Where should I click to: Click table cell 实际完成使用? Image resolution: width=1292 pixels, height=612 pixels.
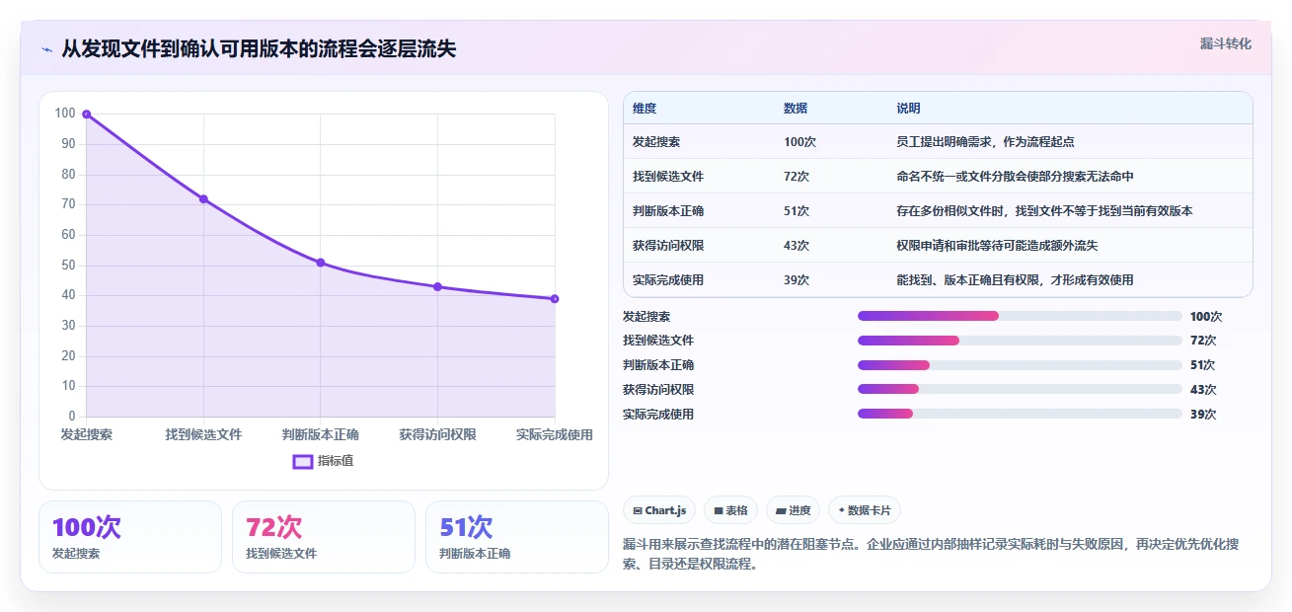pos(668,280)
